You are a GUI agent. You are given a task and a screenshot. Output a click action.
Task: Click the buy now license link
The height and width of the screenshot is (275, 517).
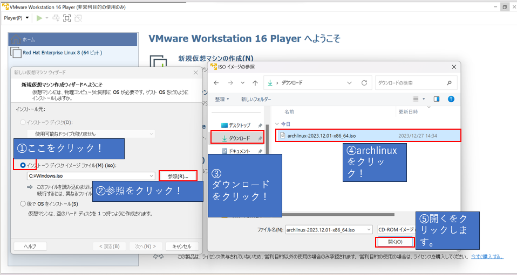[x=487, y=257]
